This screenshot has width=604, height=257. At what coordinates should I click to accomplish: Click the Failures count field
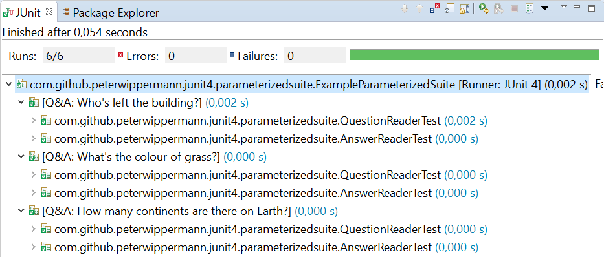click(x=315, y=56)
